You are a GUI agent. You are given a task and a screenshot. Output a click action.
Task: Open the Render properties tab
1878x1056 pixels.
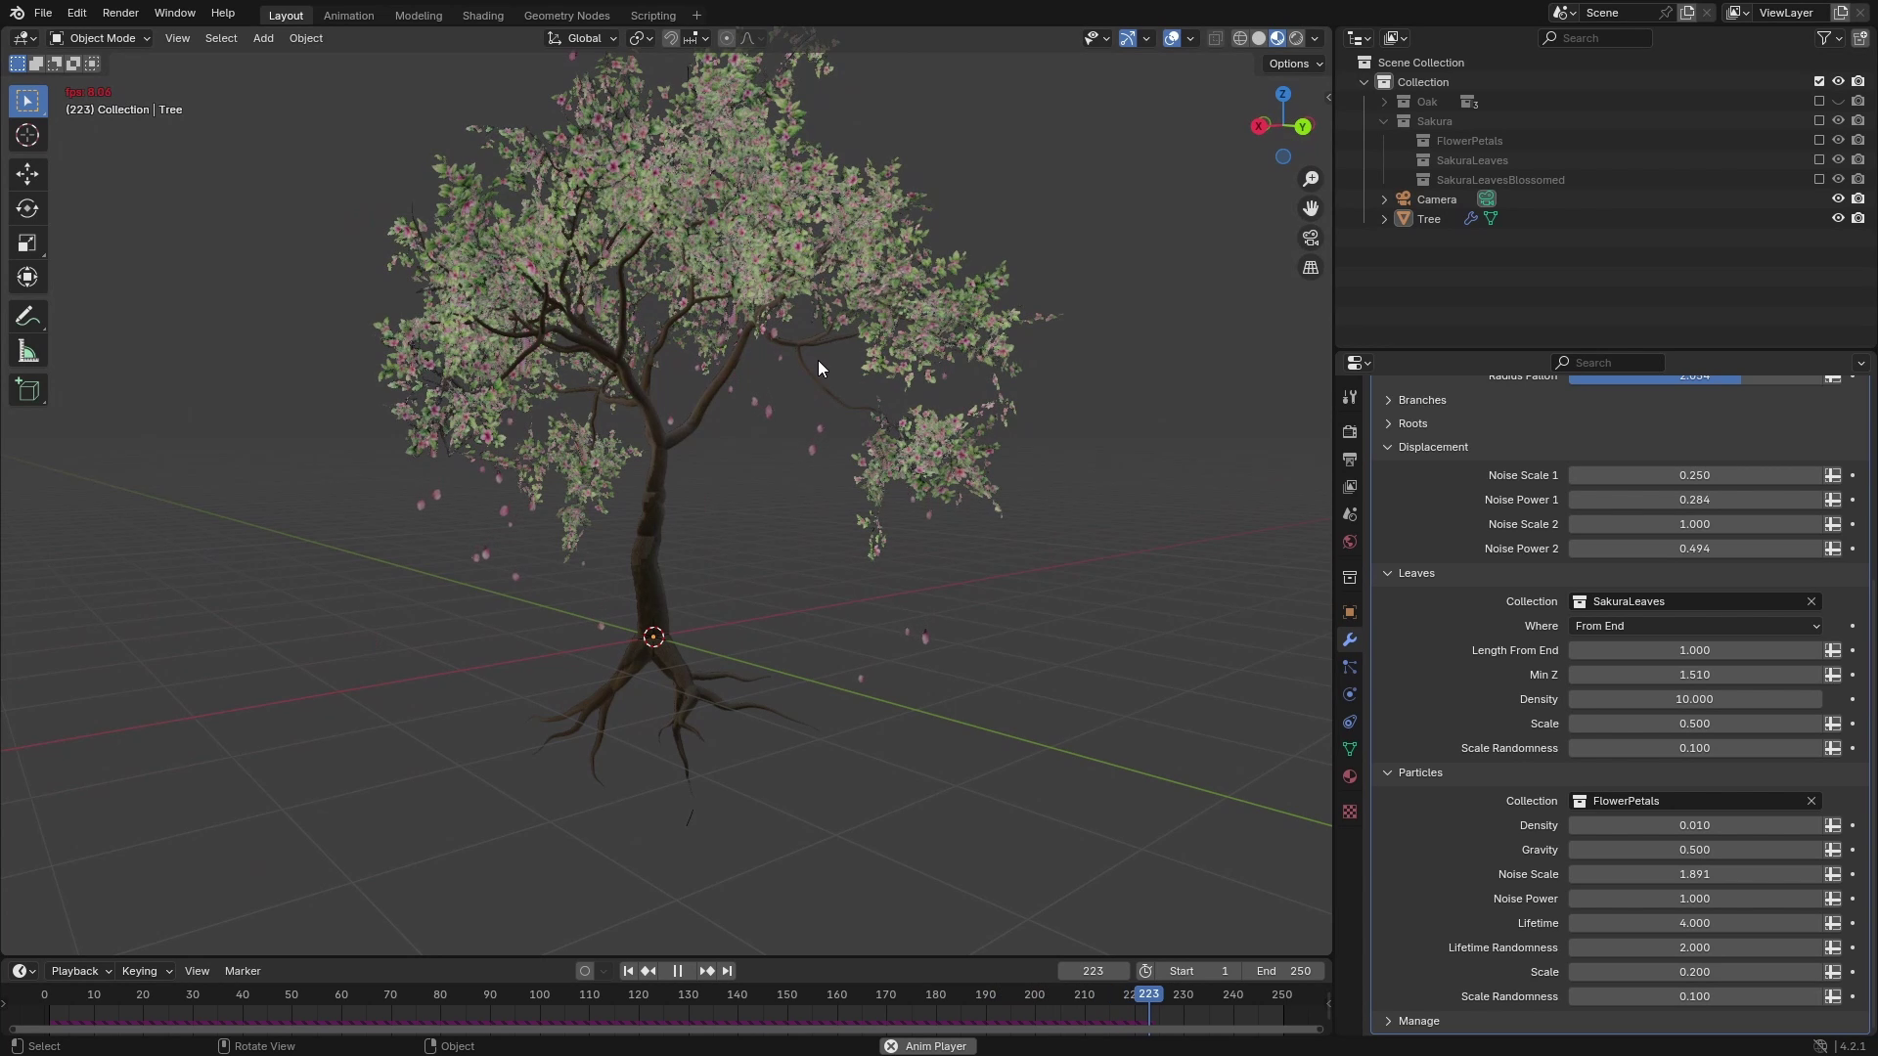(1350, 431)
